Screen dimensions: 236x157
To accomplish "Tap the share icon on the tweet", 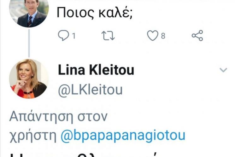I will 198,36.
